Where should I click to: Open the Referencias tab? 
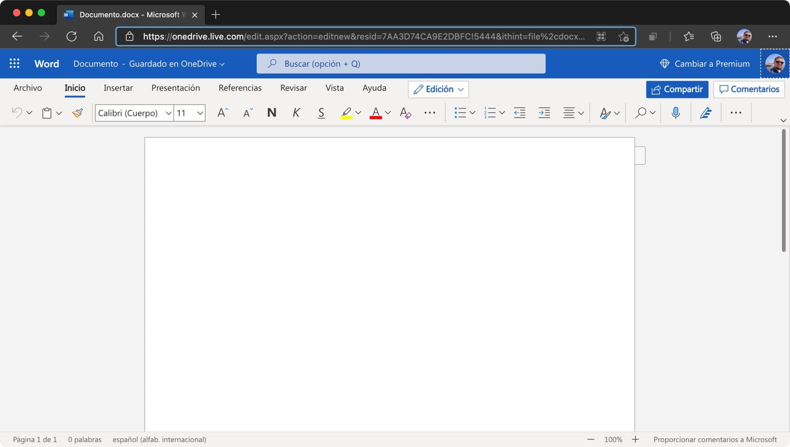[240, 88]
